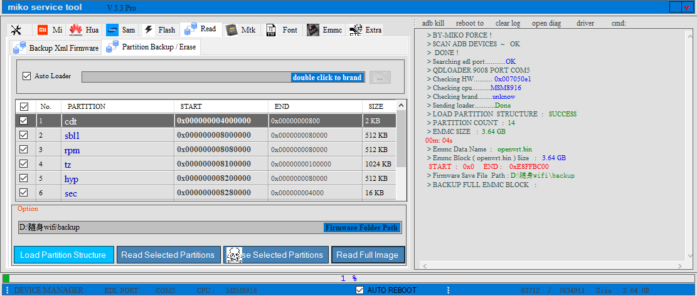Click DEVICE MANAGER in status bar

point(48,290)
